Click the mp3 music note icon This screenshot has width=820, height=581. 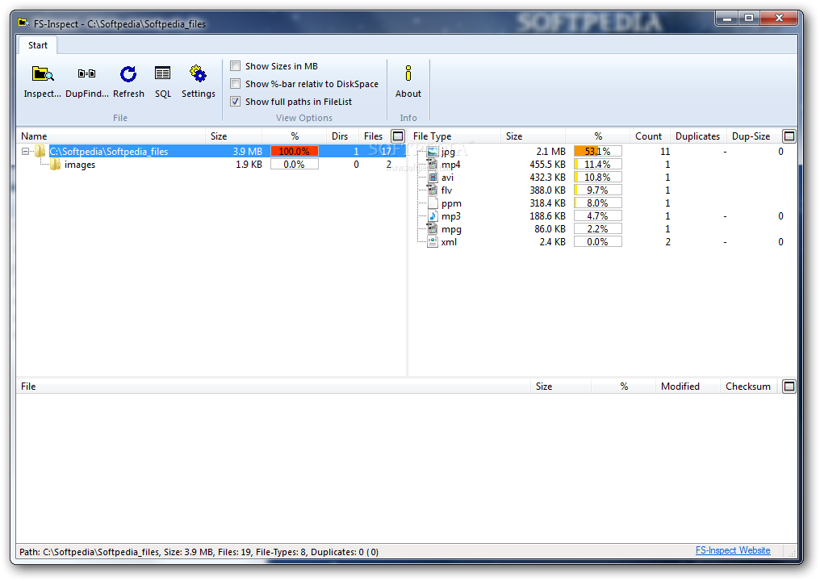[x=433, y=216]
